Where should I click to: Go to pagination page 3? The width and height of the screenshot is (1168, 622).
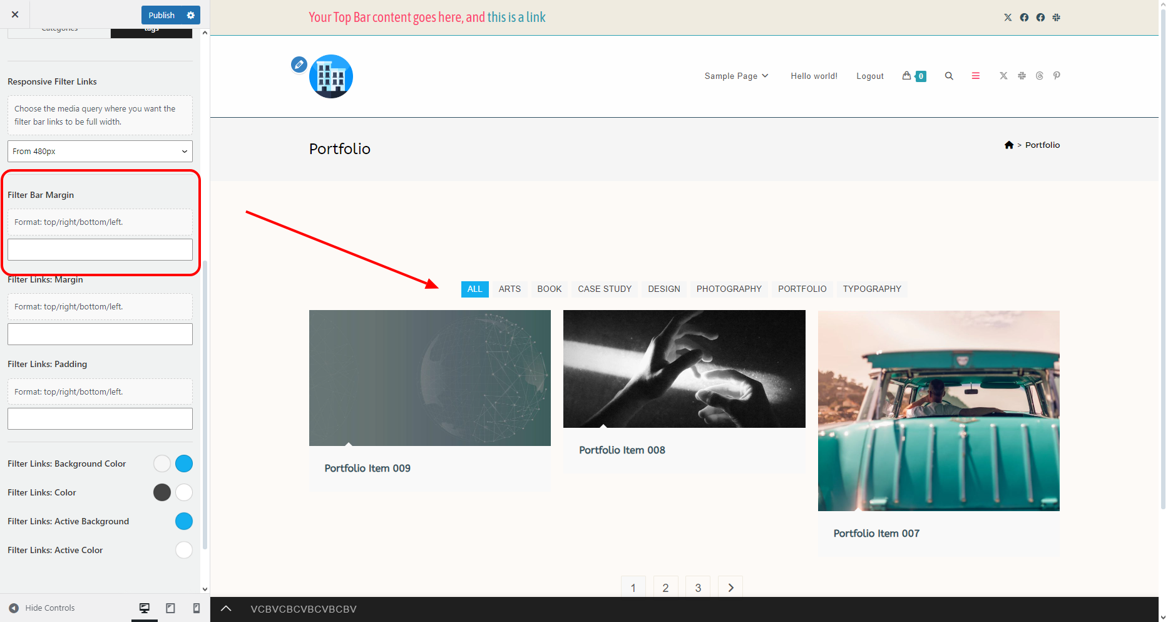(698, 588)
